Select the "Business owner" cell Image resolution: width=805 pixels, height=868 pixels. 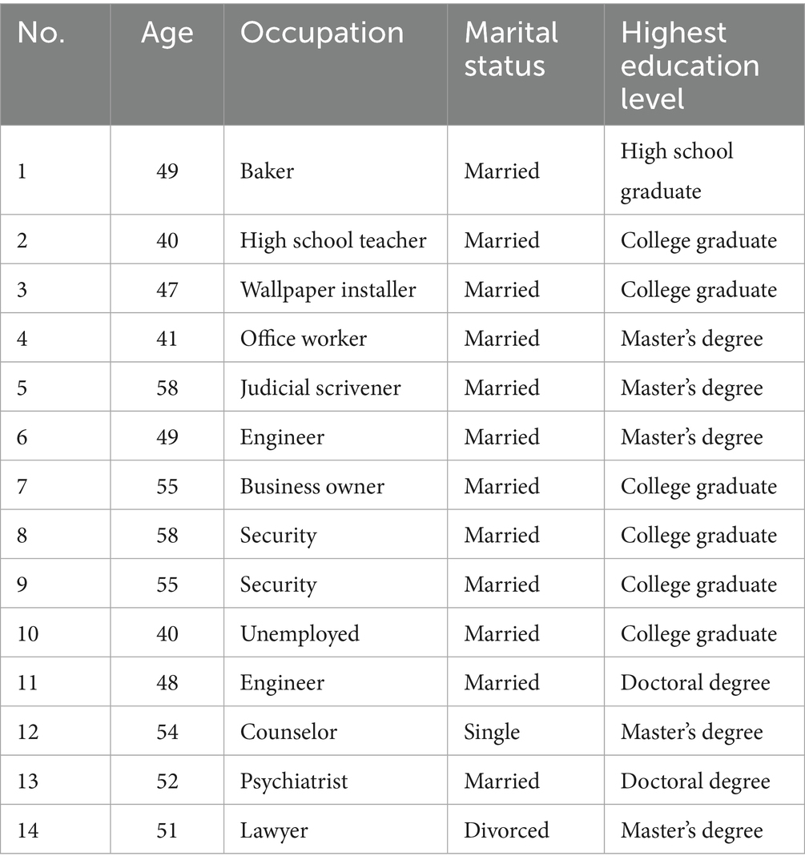[x=312, y=486]
